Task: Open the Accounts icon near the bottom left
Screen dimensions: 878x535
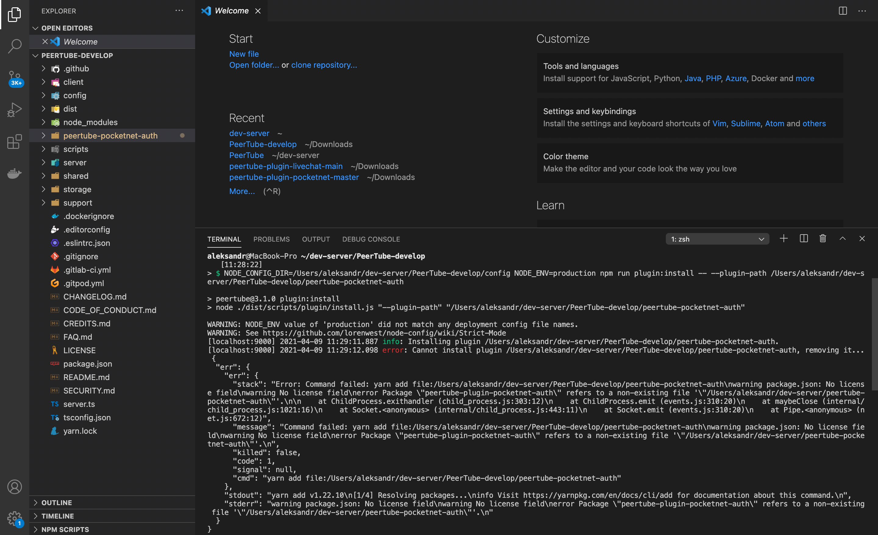Action: 15,487
